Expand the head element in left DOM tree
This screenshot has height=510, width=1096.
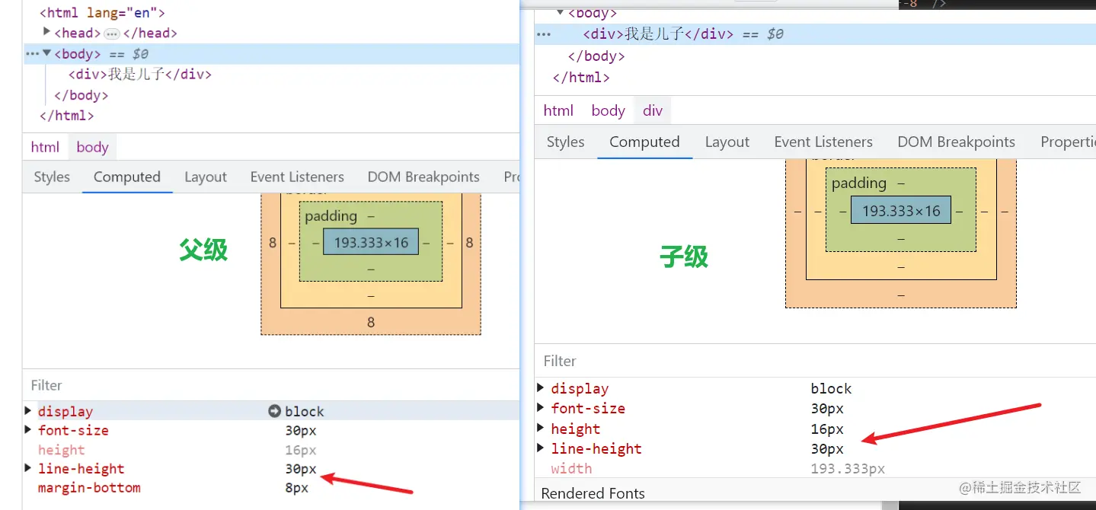[x=46, y=32]
